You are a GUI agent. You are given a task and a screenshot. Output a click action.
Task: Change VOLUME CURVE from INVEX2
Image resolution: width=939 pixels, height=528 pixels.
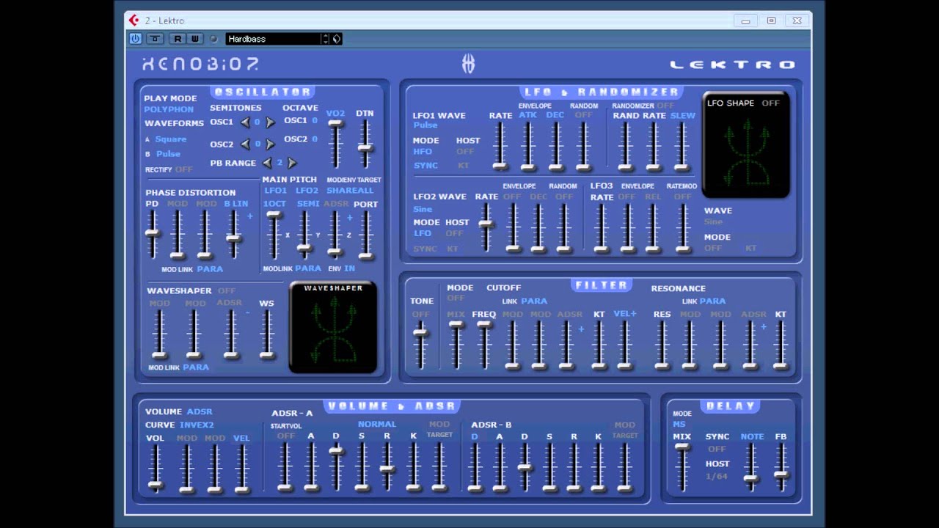[x=197, y=425]
